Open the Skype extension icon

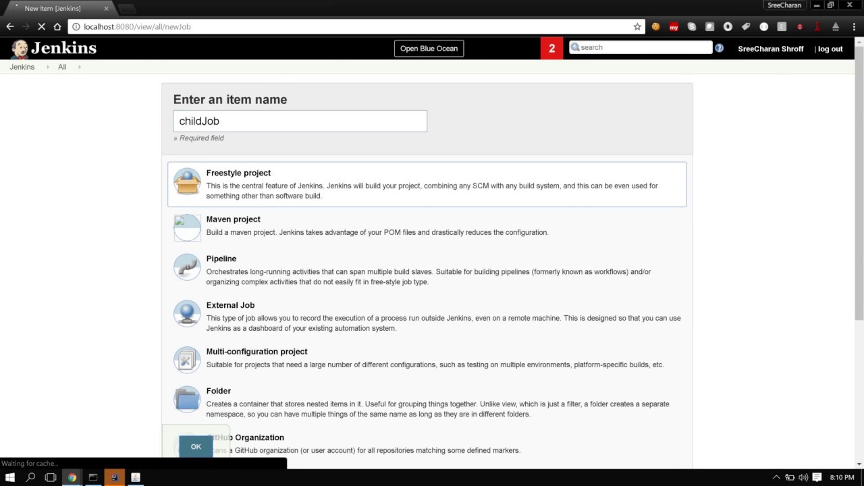pos(692,26)
